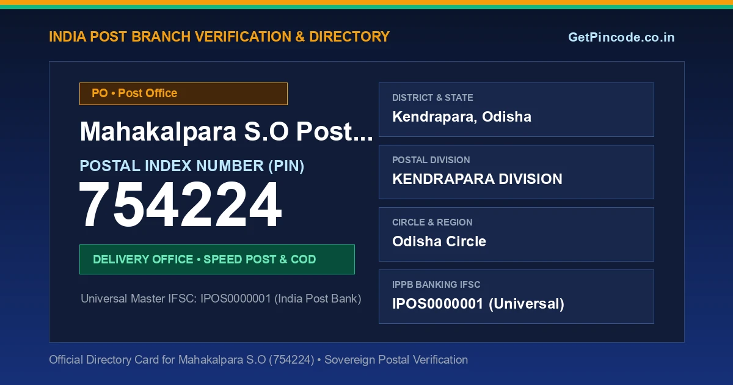The width and height of the screenshot is (733, 385).
Task: Open the Circle & Region card
Action: (x=516, y=234)
